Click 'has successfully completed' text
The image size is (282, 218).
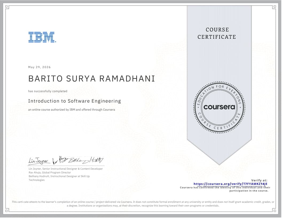click(48, 91)
